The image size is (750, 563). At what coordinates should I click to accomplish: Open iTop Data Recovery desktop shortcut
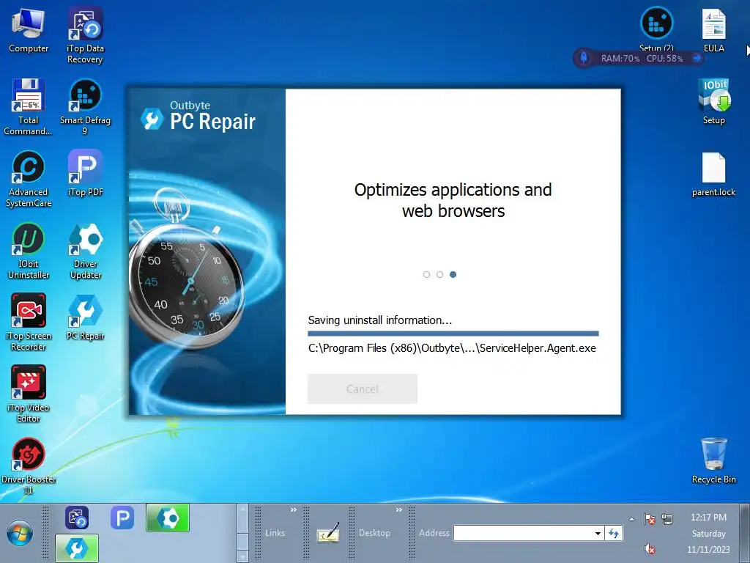(x=85, y=35)
